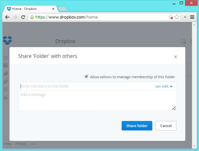Close the Home - Dropbox tab
Screen dimensions: 199x151
click(x=53, y=9)
